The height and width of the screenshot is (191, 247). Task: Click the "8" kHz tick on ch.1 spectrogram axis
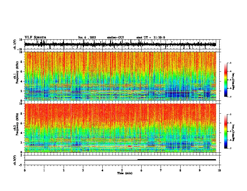tap(22, 62)
